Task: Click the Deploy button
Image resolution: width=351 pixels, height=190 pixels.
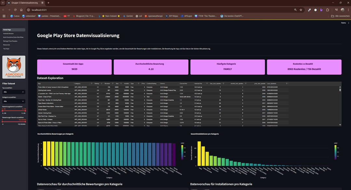Action: pos(343,23)
